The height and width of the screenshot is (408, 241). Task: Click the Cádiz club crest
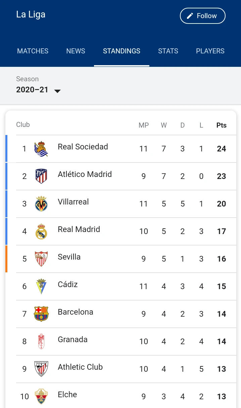[41, 286]
